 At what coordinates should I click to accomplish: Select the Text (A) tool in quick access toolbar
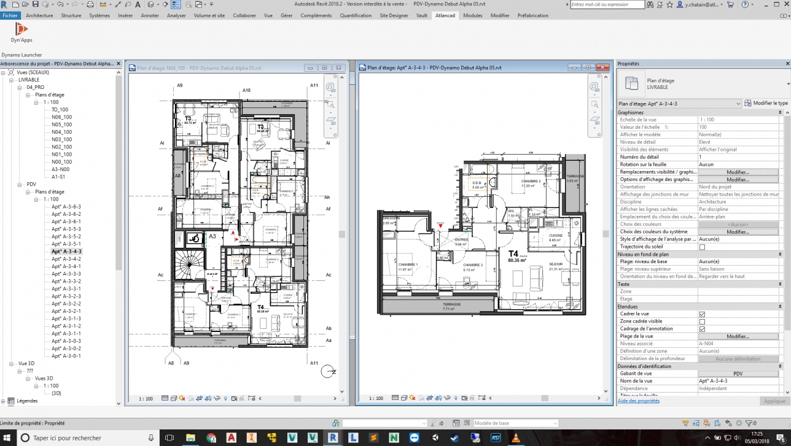point(138,4)
